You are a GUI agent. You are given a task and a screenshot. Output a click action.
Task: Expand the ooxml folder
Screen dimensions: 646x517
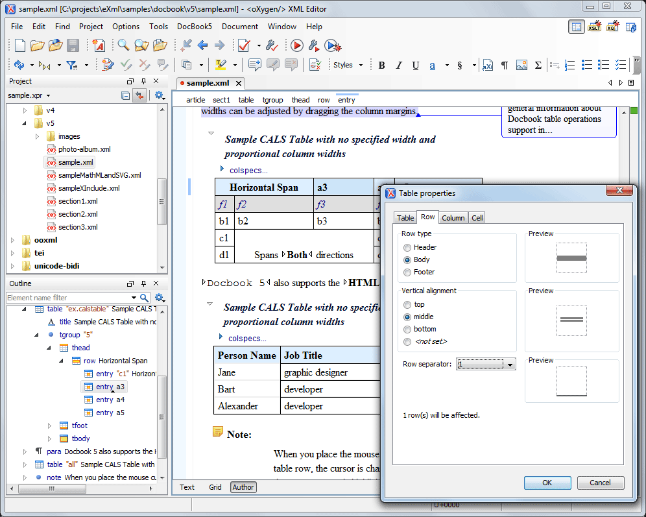(x=12, y=240)
